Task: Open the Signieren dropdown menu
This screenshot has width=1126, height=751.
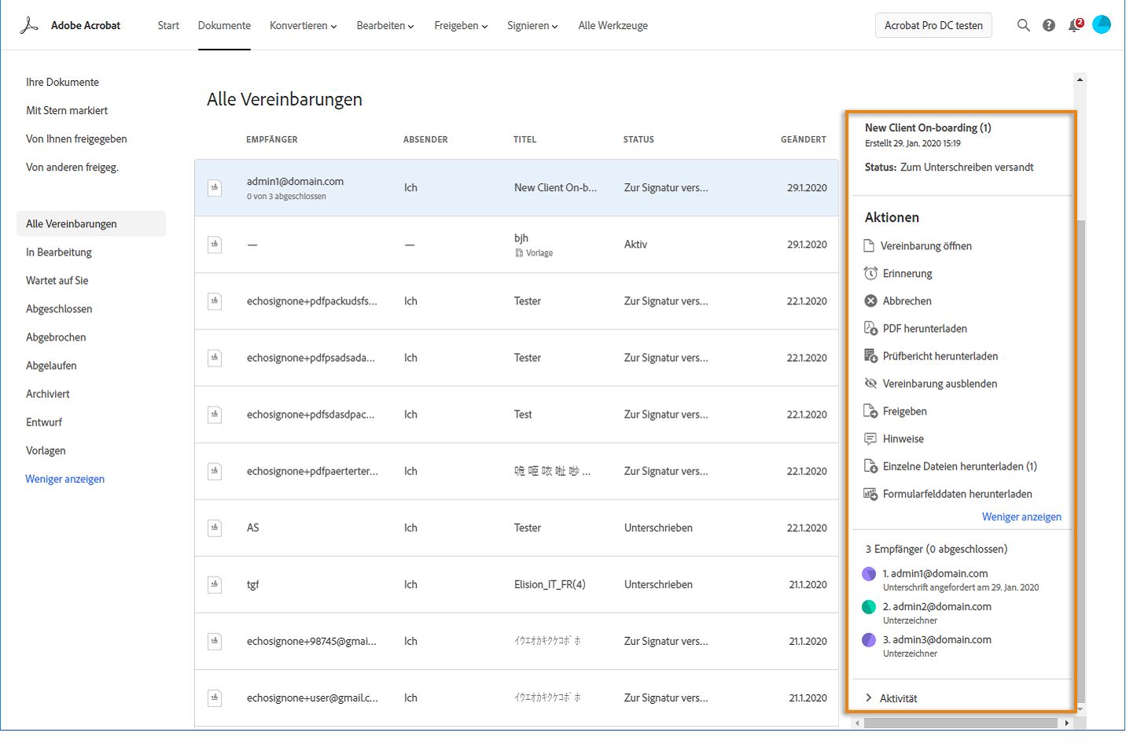Action: click(x=532, y=25)
